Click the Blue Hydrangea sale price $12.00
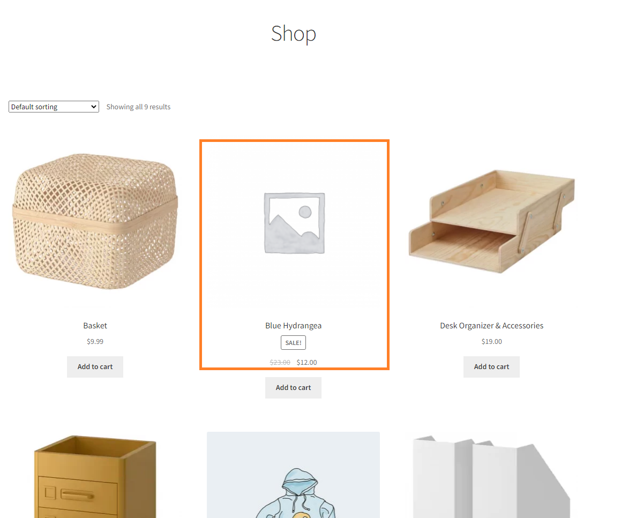The width and height of the screenshot is (628, 518). 307,362
